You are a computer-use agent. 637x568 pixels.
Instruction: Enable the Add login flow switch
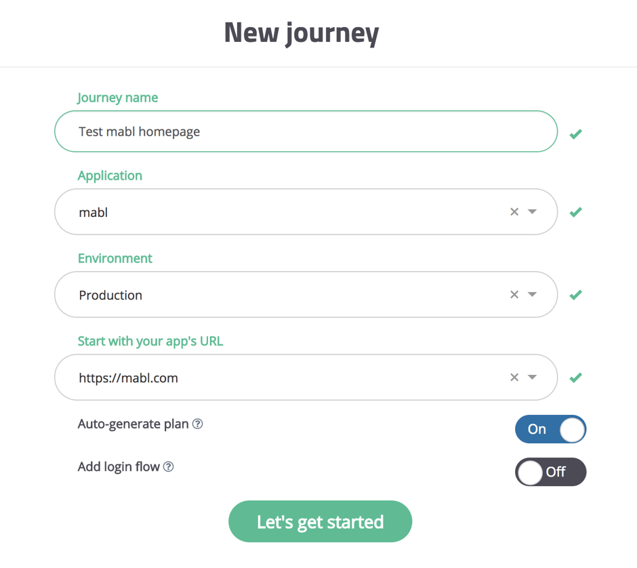(x=550, y=472)
